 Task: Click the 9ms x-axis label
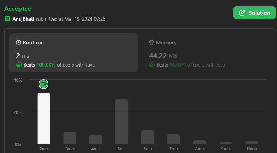(x=225, y=149)
